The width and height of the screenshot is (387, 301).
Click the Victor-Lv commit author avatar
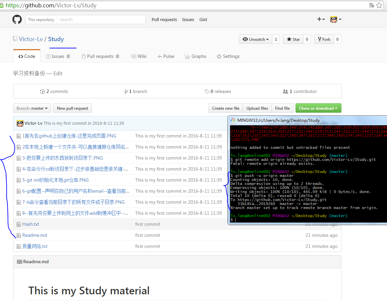point(20,123)
